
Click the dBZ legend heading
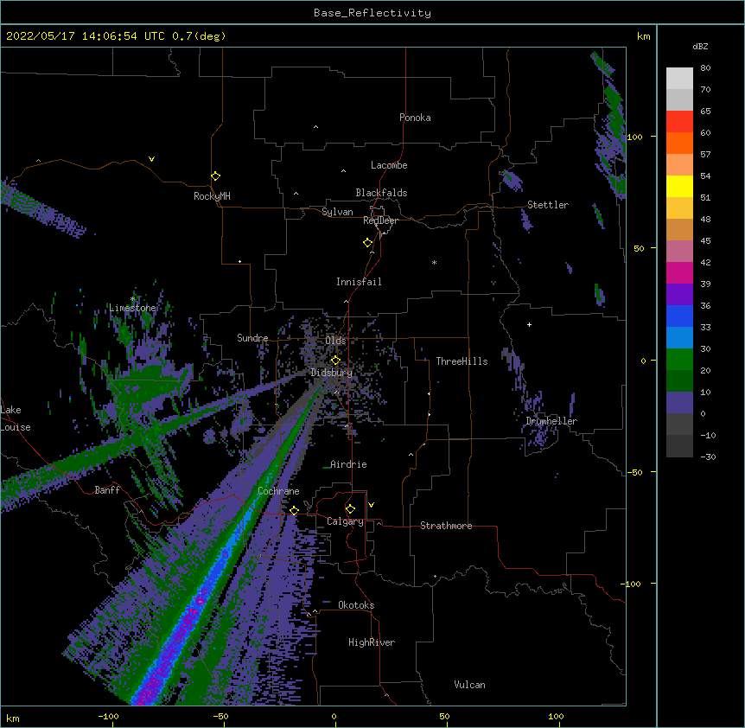(x=700, y=47)
